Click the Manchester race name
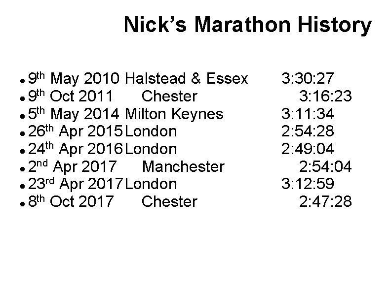 point(183,166)
